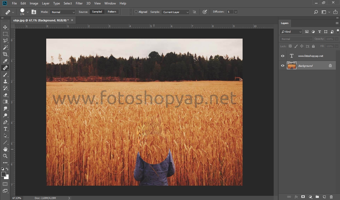This screenshot has width=340, height=200.
Task: Open the Window menu
Action: coord(110,3)
